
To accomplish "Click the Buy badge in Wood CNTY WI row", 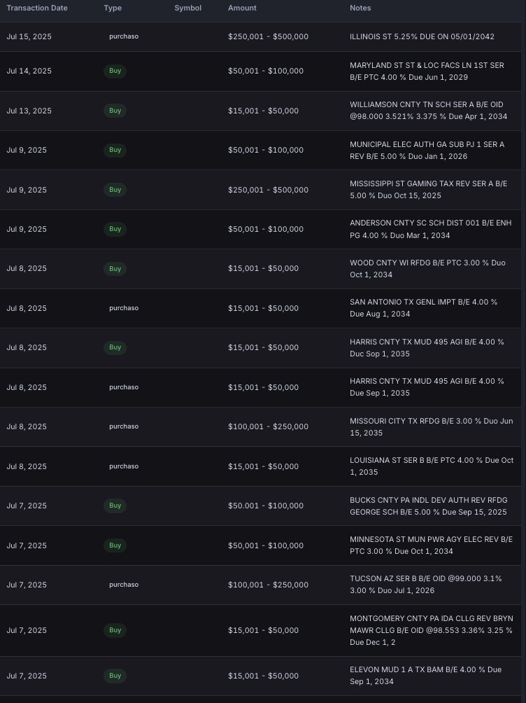I will click(x=115, y=269).
